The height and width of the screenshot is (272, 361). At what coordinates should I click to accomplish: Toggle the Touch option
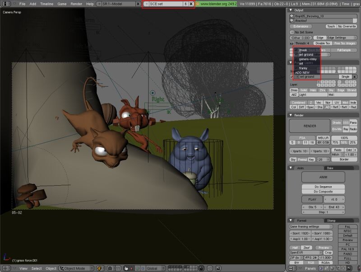[x=331, y=27]
